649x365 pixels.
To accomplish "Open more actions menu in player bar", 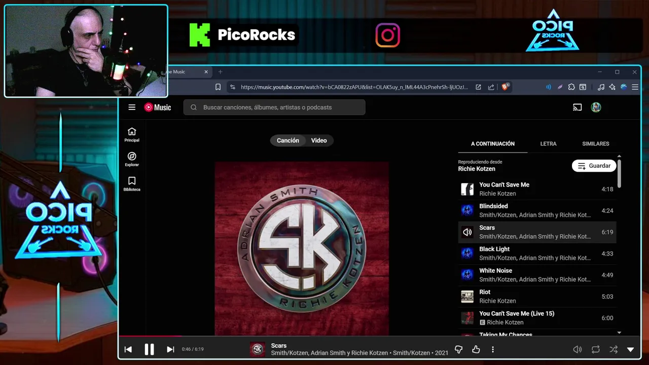I will pyautogui.click(x=493, y=349).
